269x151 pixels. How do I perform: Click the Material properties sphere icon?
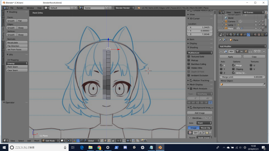(x=255, y=34)
